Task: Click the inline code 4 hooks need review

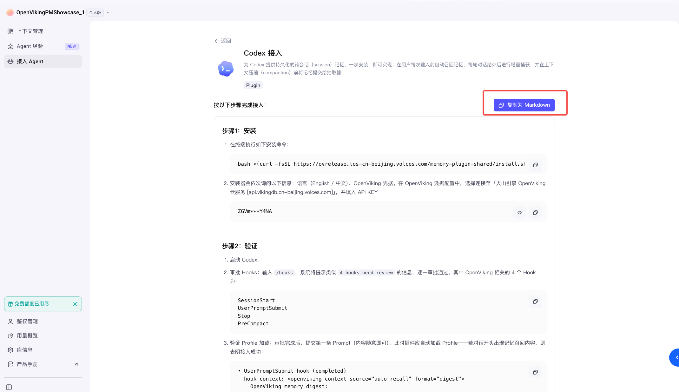Action: [x=366, y=273]
